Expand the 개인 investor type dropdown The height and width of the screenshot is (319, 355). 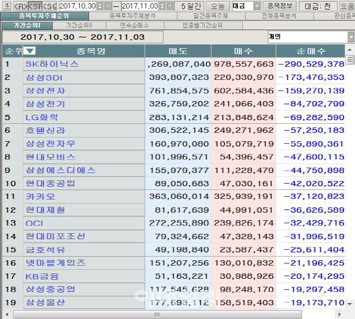click(351, 37)
